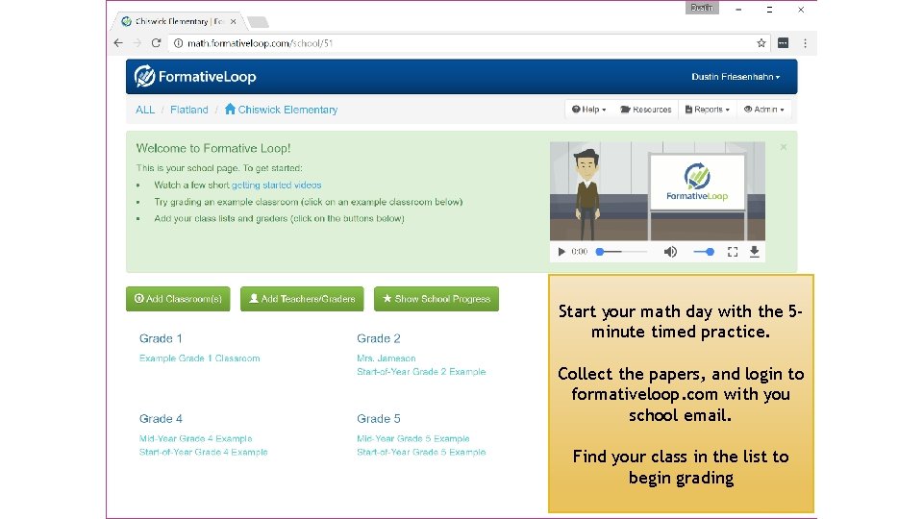923x519 pixels.
Task: Click the FormativeLoop logo
Action: 195,77
